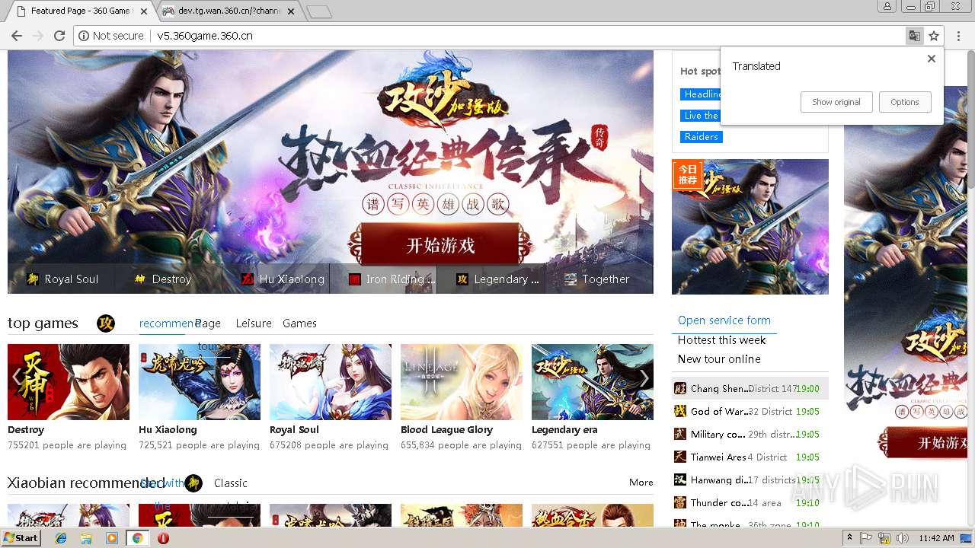Image resolution: width=975 pixels, height=548 pixels.
Task: Click the Live tag in Hot spot
Action: (700, 116)
